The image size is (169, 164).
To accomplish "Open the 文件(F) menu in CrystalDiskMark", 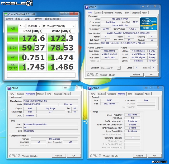I will [9, 19].
